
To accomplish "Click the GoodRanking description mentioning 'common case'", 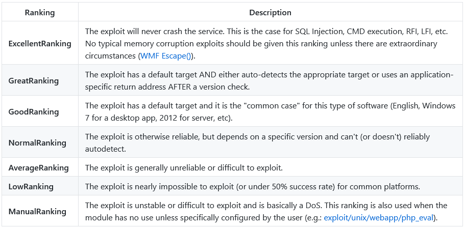I will 265,106.
